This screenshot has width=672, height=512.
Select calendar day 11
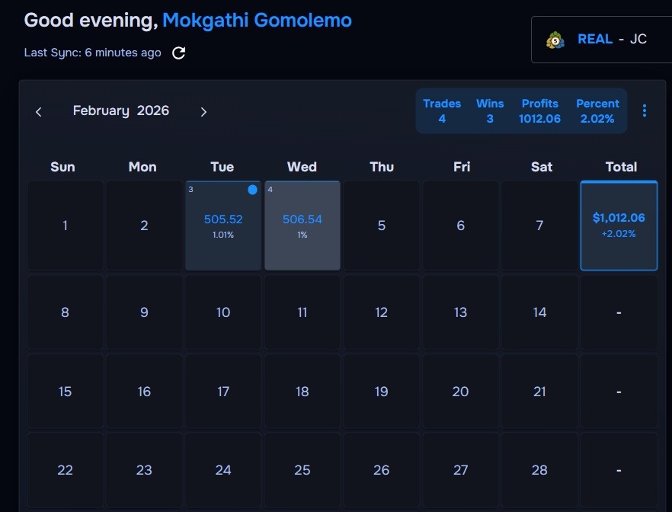pyautogui.click(x=302, y=312)
